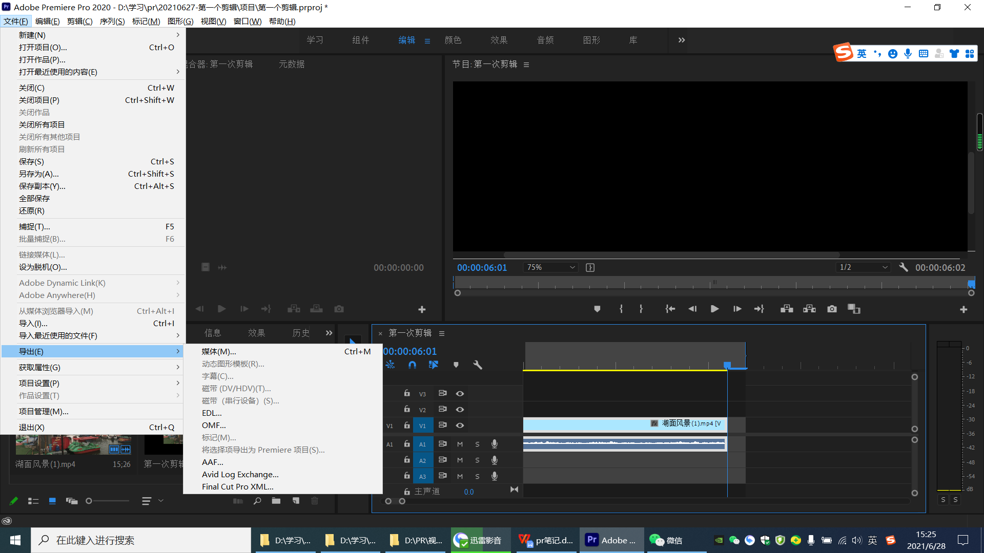Toggle timeline snap magnet icon

412,365
